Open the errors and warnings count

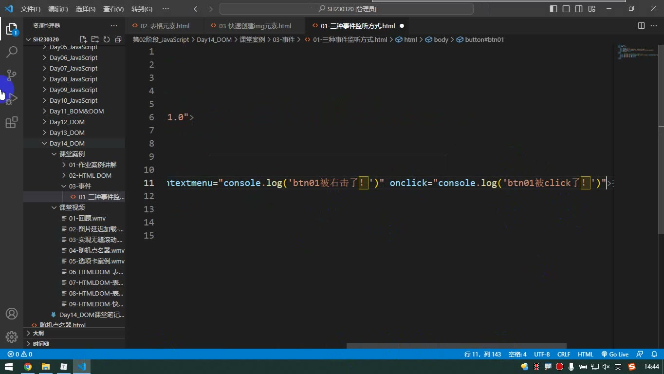tap(20, 355)
